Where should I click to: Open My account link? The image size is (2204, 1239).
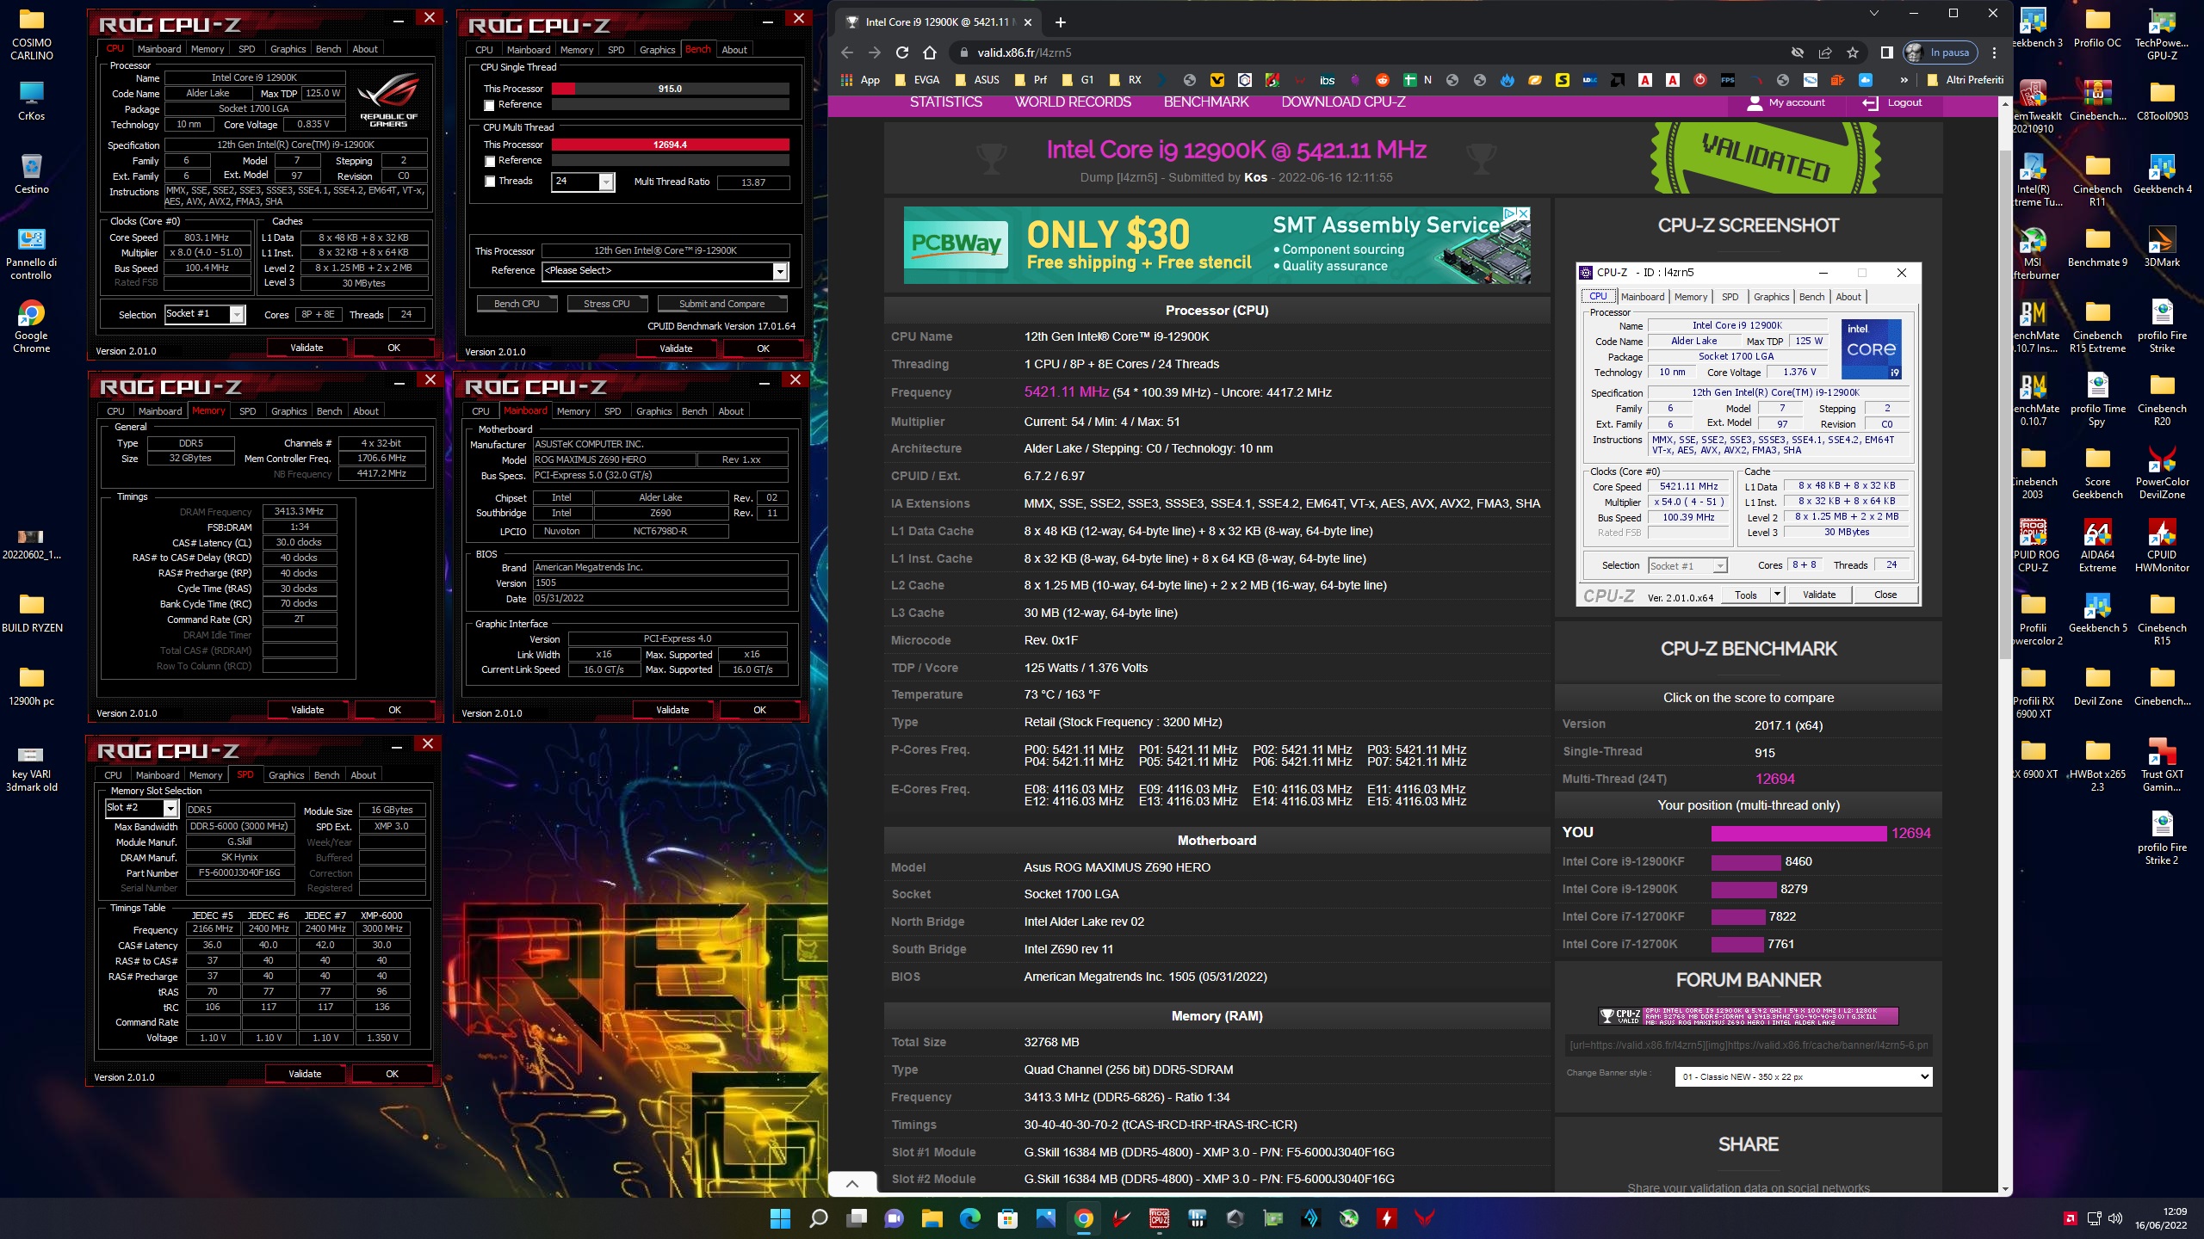click(x=1786, y=102)
